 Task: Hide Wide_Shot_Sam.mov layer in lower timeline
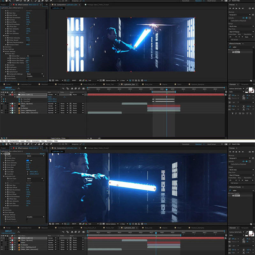[2, 249]
